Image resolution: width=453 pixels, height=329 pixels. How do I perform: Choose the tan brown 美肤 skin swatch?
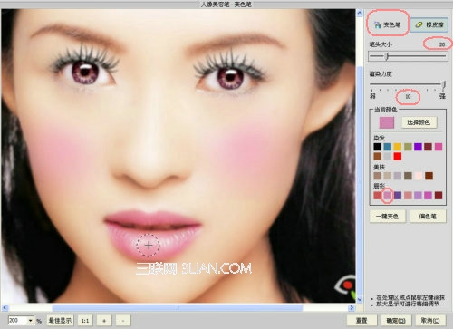click(x=378, y=176)
